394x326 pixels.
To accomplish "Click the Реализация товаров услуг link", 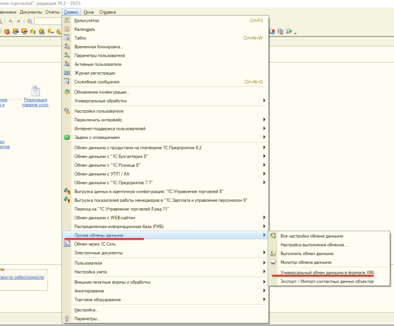I will 35,102.
